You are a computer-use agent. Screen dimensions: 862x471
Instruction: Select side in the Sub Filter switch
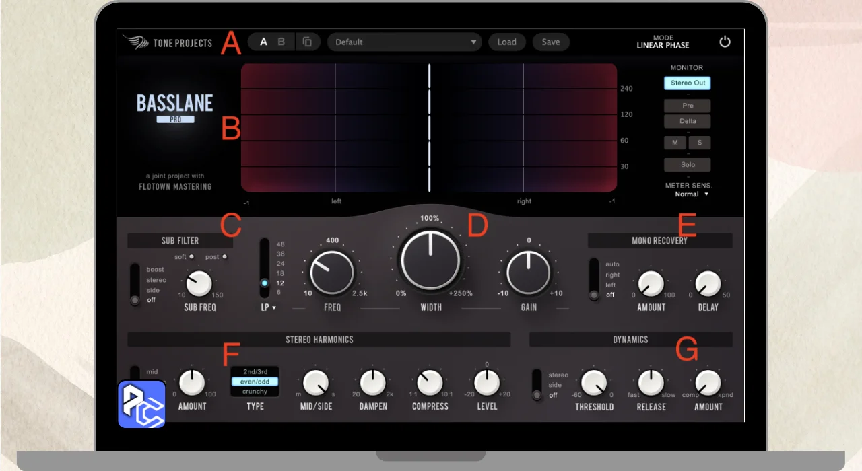tap(153, 290)
